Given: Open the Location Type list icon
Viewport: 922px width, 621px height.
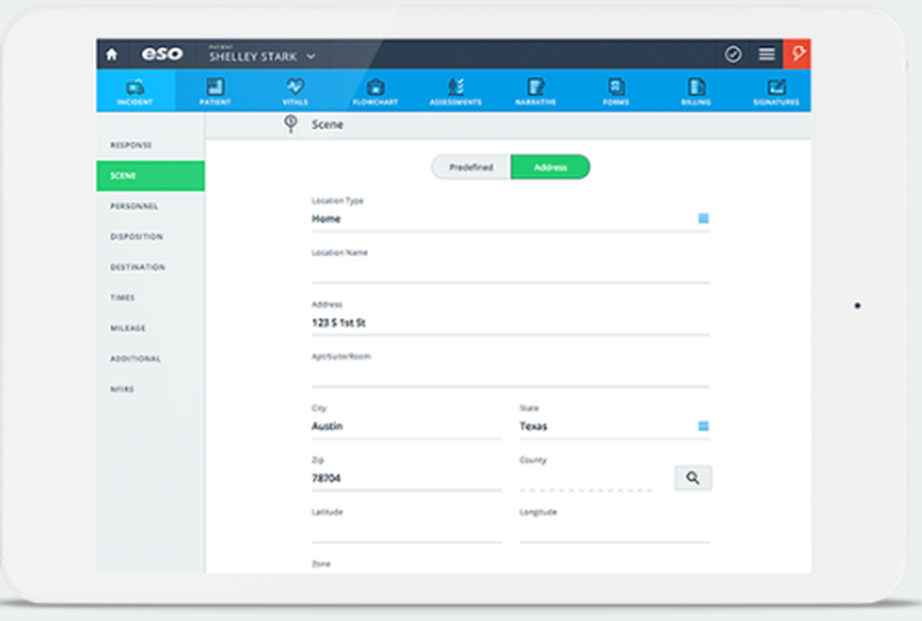Looking at the screenshot, I should (703, 218).
